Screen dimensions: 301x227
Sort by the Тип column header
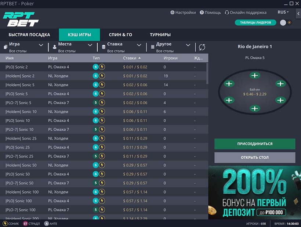[96, 58]
